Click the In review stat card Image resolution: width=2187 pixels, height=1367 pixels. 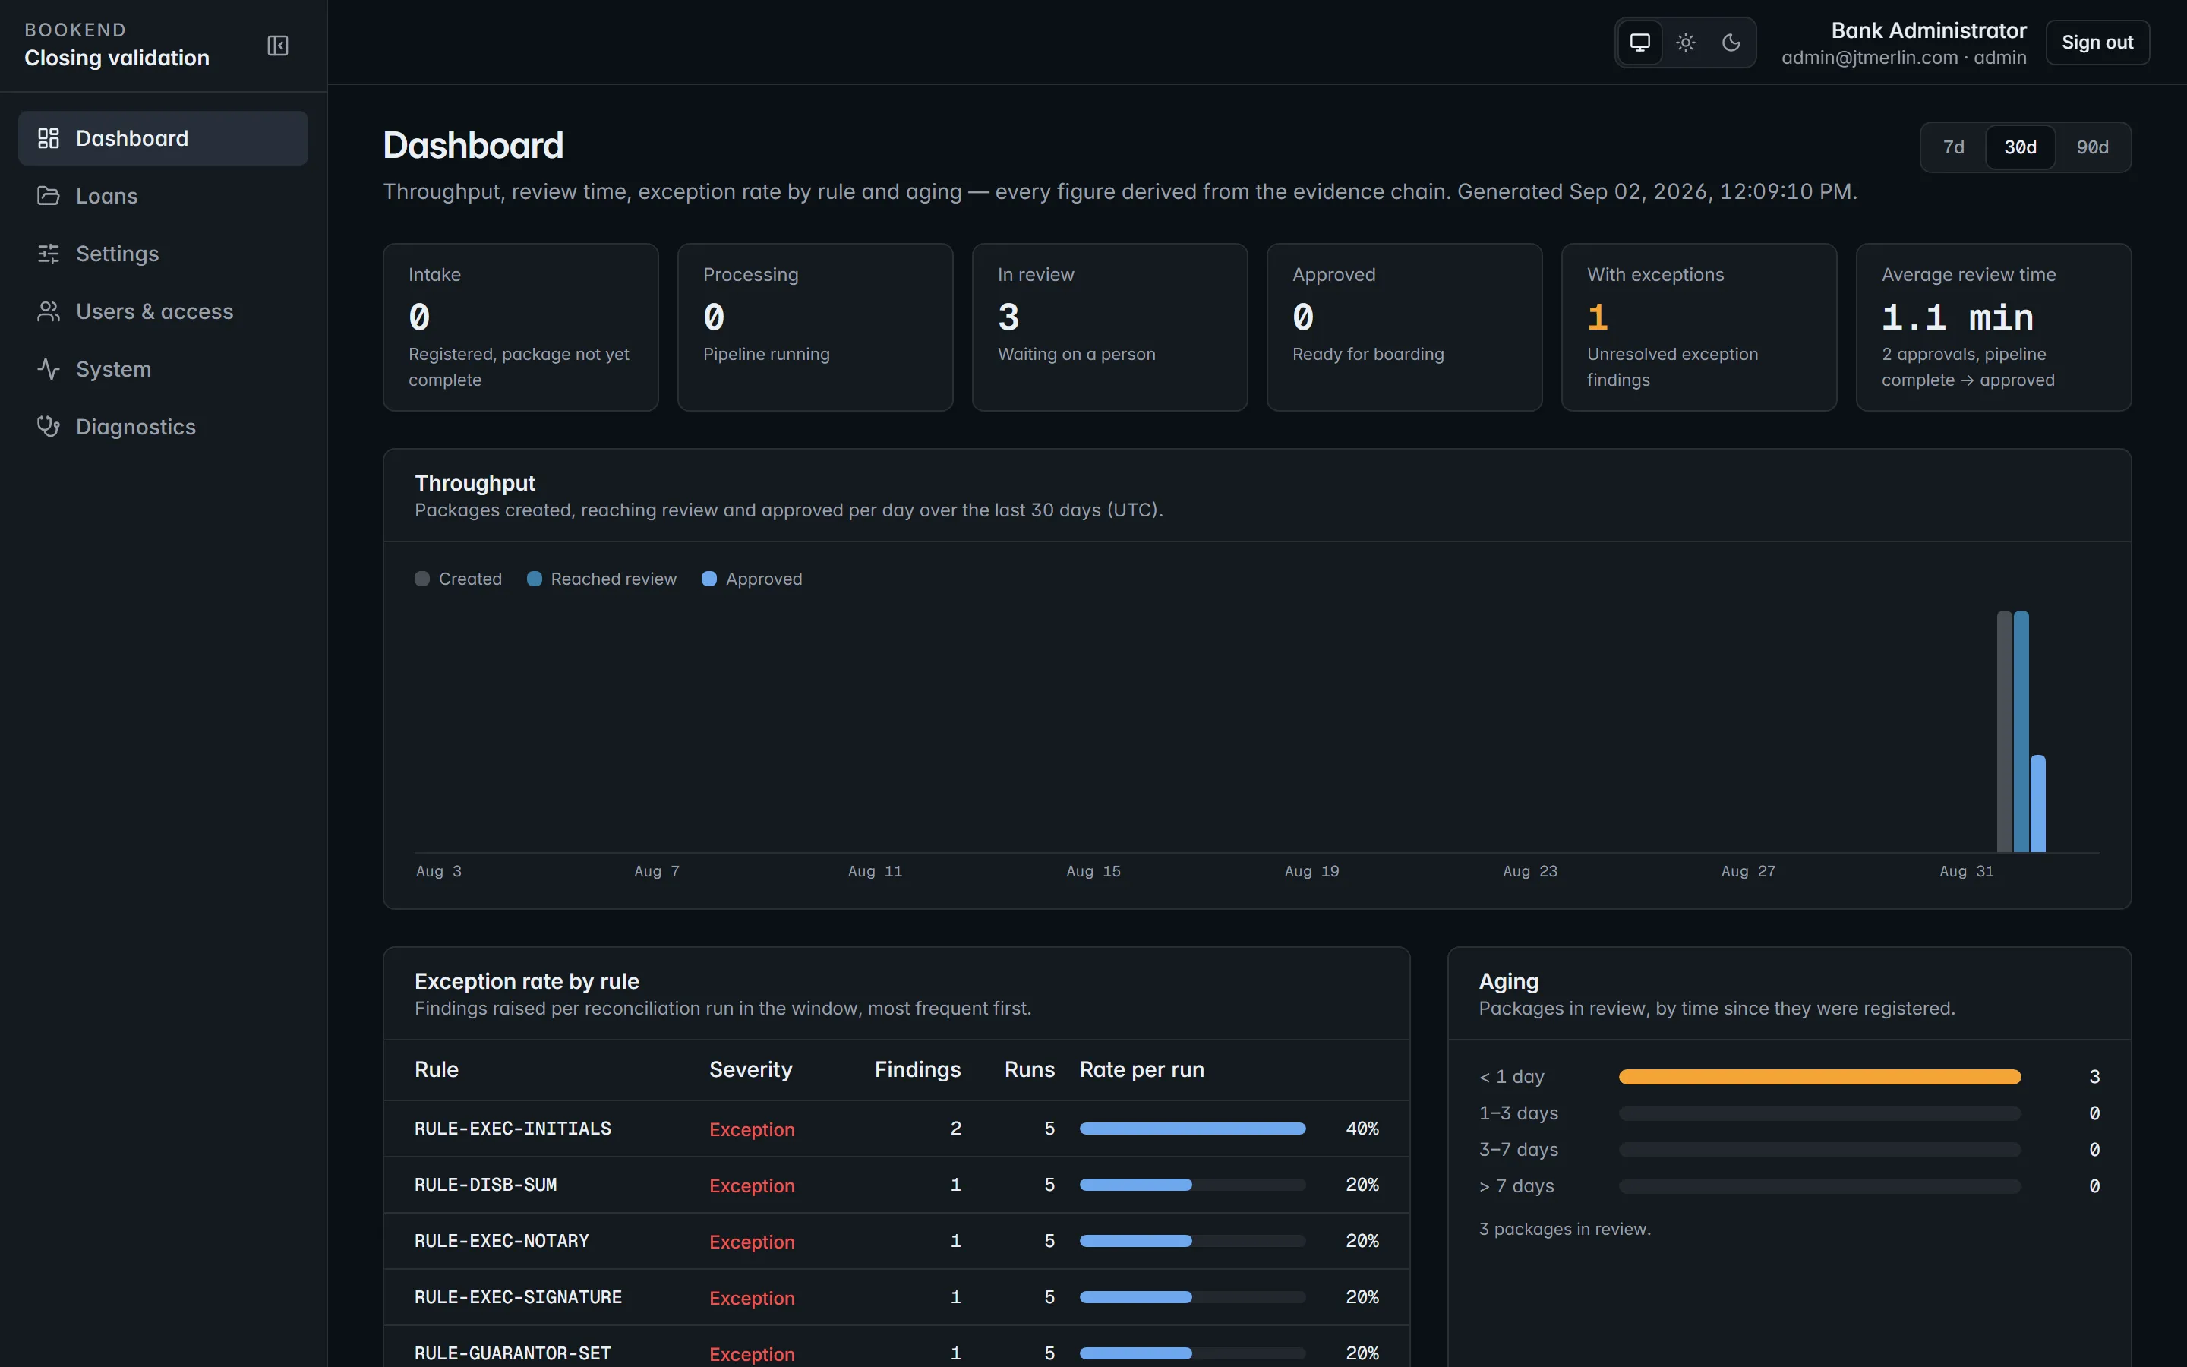click(1109, 327)
